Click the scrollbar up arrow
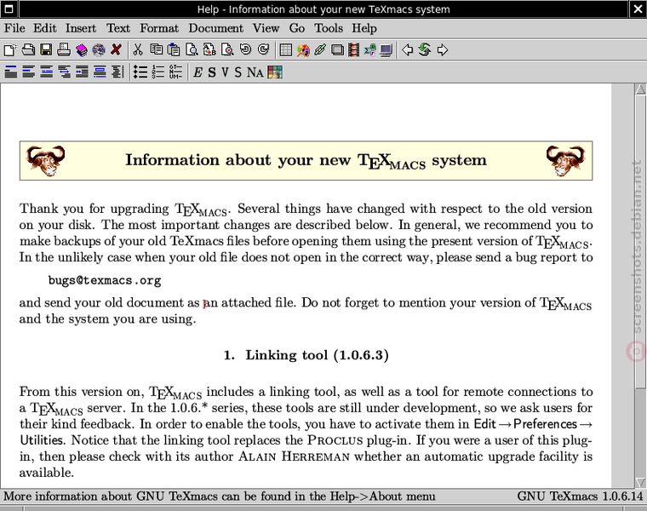647x511 pixels. click(640, 89)
